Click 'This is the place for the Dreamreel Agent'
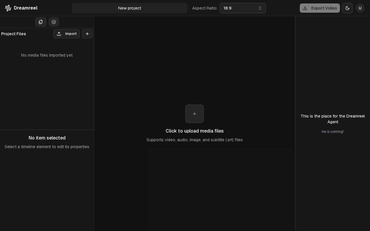 coord(333,119)
